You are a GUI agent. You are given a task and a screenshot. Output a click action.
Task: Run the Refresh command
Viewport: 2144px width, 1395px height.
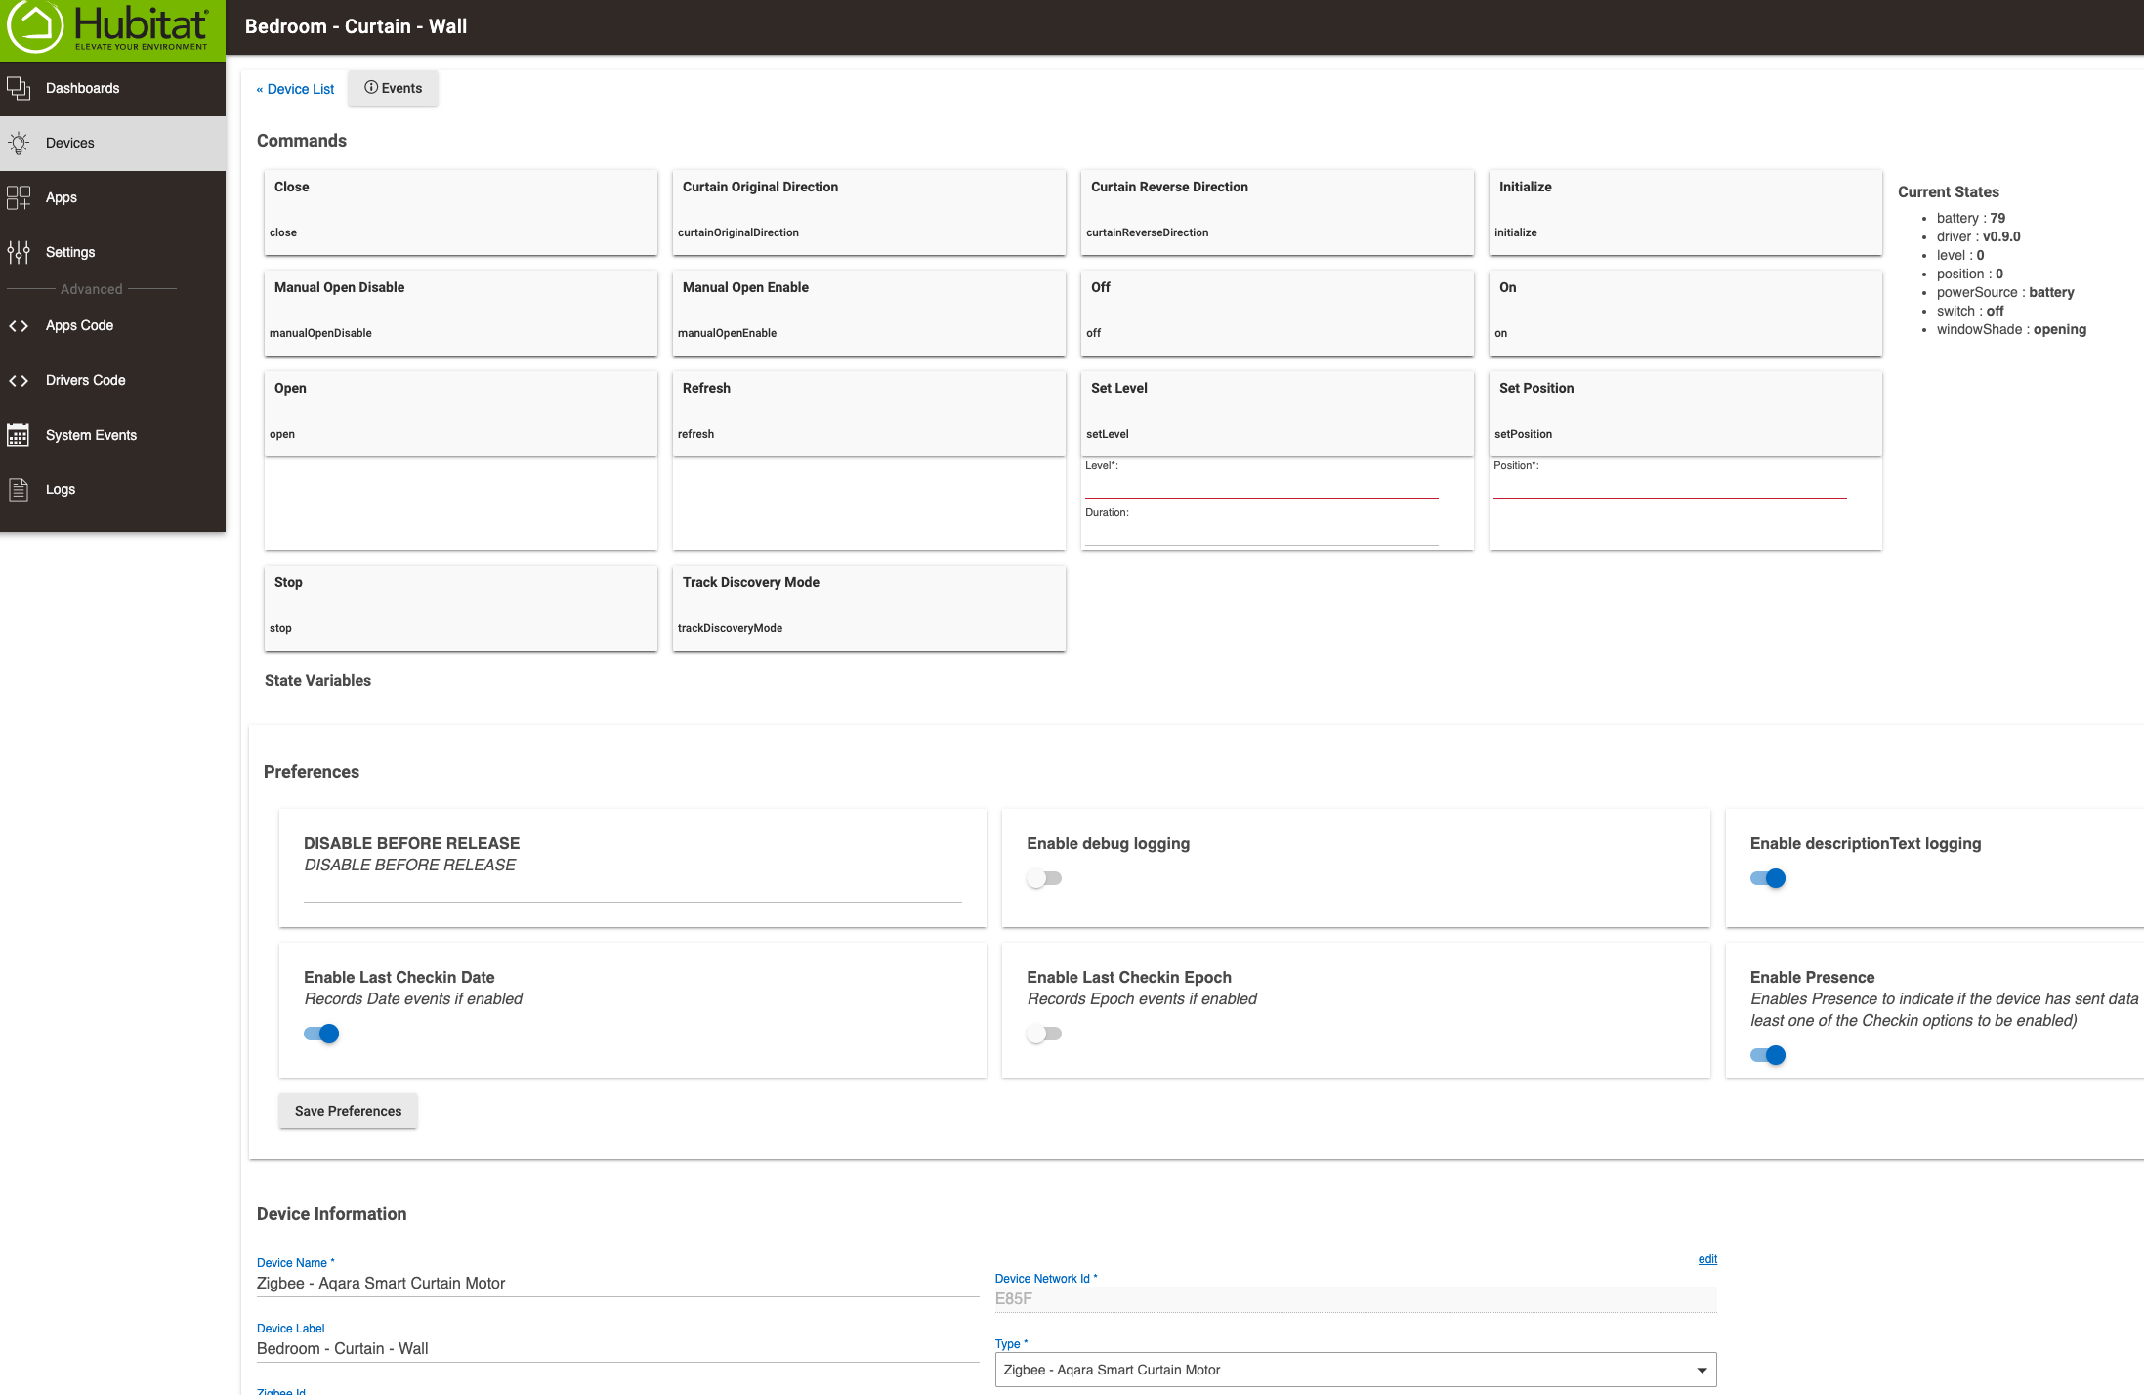868,413
